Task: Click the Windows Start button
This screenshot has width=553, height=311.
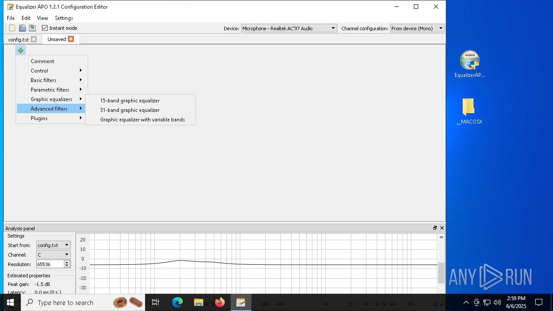Action: 10,302
